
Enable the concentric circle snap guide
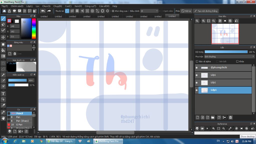click(x=92, y=11)
